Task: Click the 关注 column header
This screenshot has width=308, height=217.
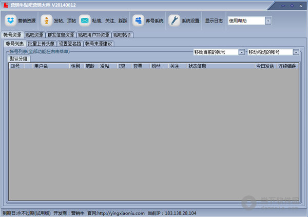Action: pos(177,66)
